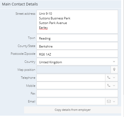This screenshot has width=124, height=117.
Task: Click into the empty Email field
Action: point(71,101)
